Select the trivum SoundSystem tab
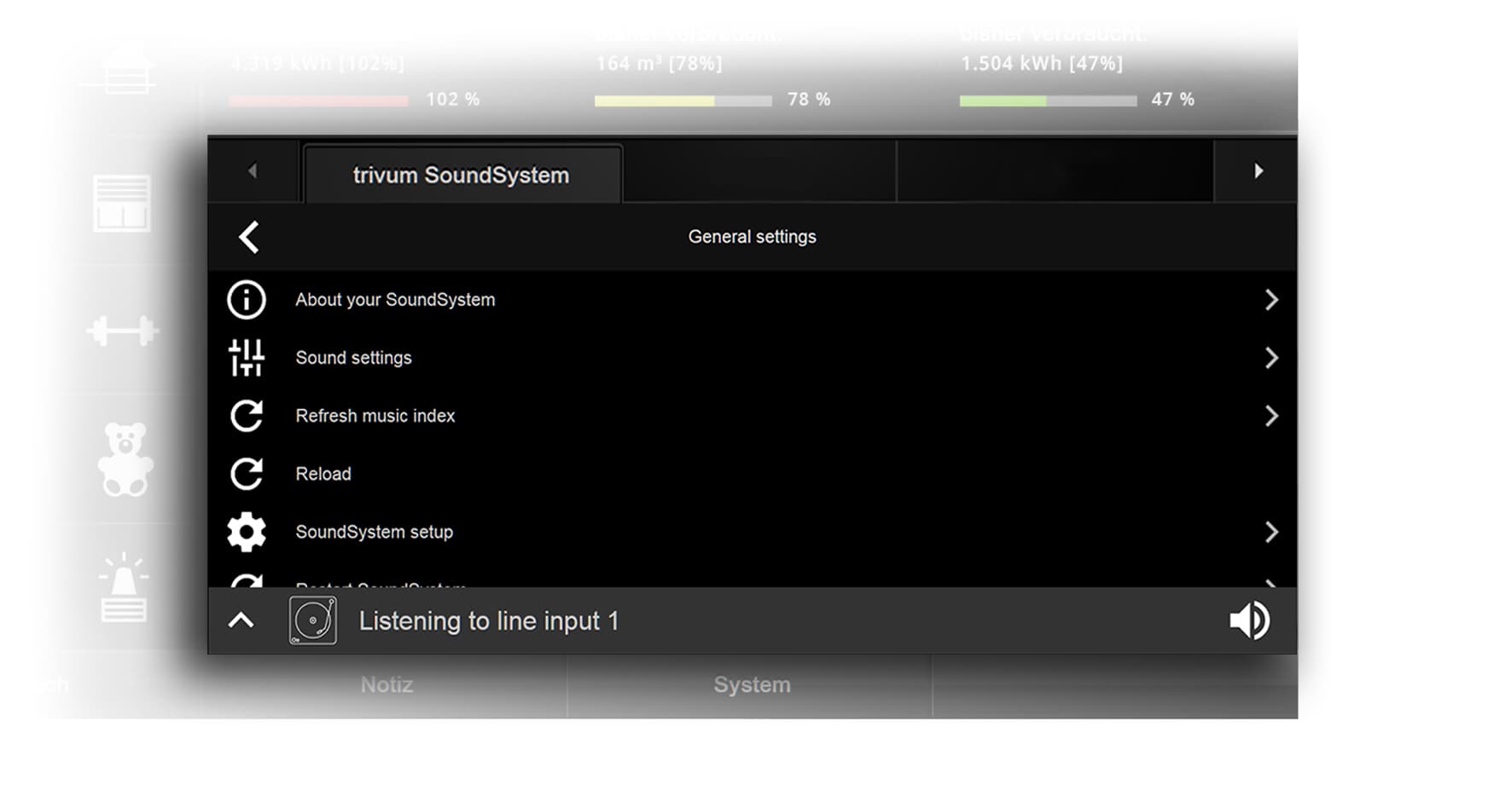Image resolution: width=1505 pixels, height=796 pixels. (462, 175)
